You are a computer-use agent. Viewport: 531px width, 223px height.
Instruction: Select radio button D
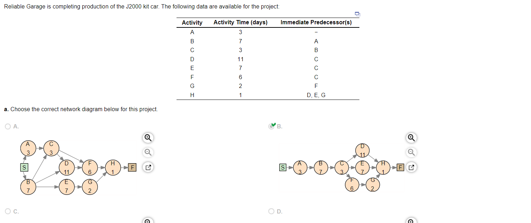(x=271, y=211)
